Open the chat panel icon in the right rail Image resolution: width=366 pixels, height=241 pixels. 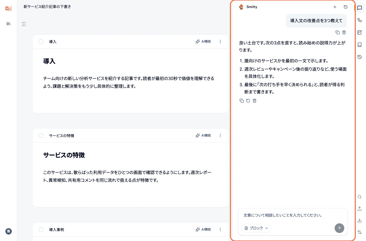point(360,8)
